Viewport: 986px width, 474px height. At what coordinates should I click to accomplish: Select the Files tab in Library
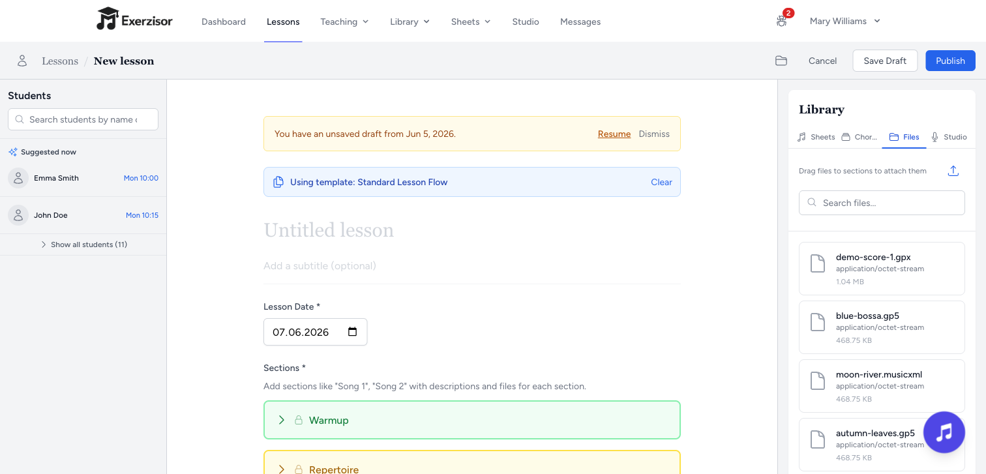[904, 137]
